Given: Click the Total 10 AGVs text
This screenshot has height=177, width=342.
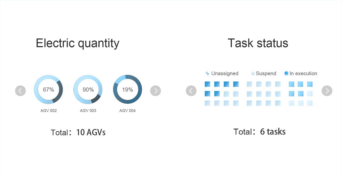Looking at the screenshot, I should pyautogui.click(x=78, y=132).
